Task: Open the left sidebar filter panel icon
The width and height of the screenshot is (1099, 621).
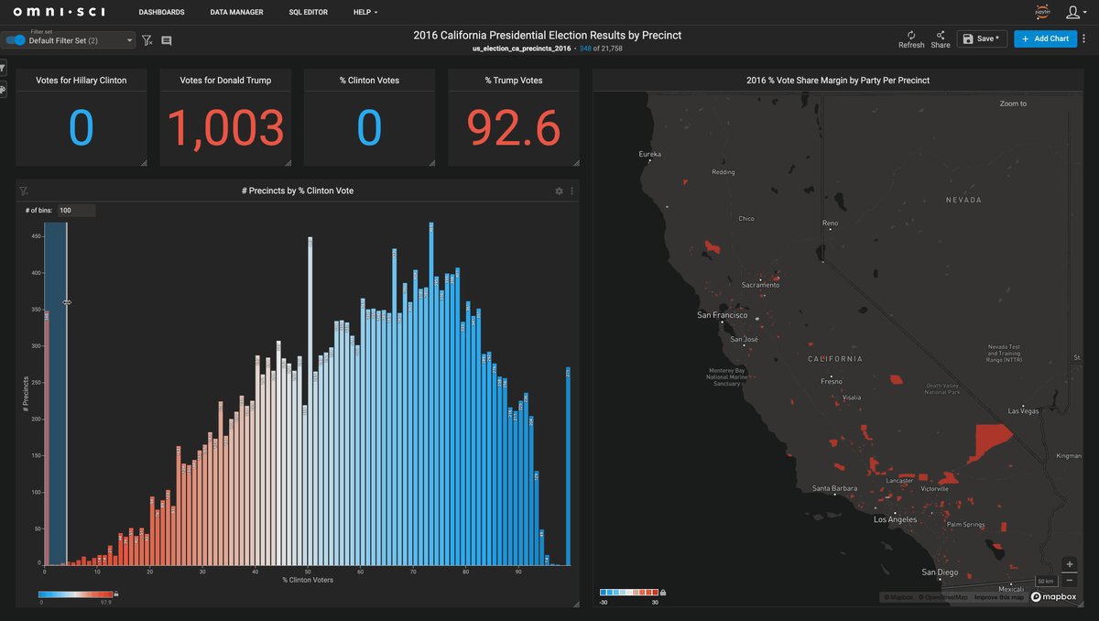Action: pos(3,68)
